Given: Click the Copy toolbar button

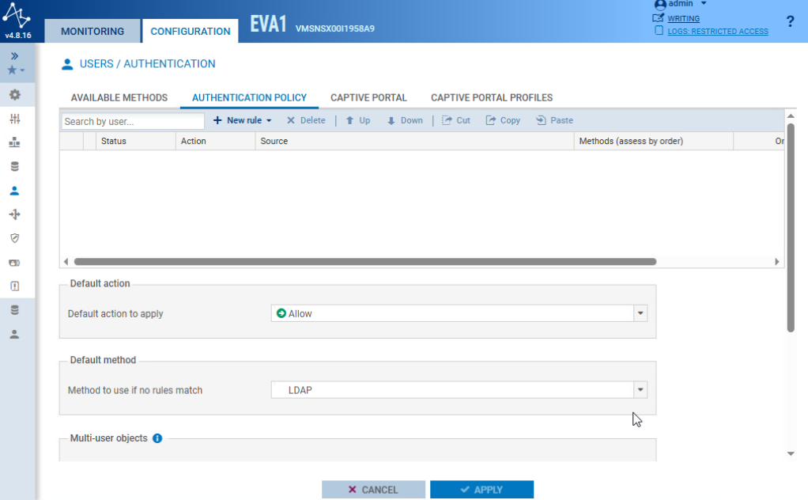Looking at the screenshot, I should click(503, 120).
